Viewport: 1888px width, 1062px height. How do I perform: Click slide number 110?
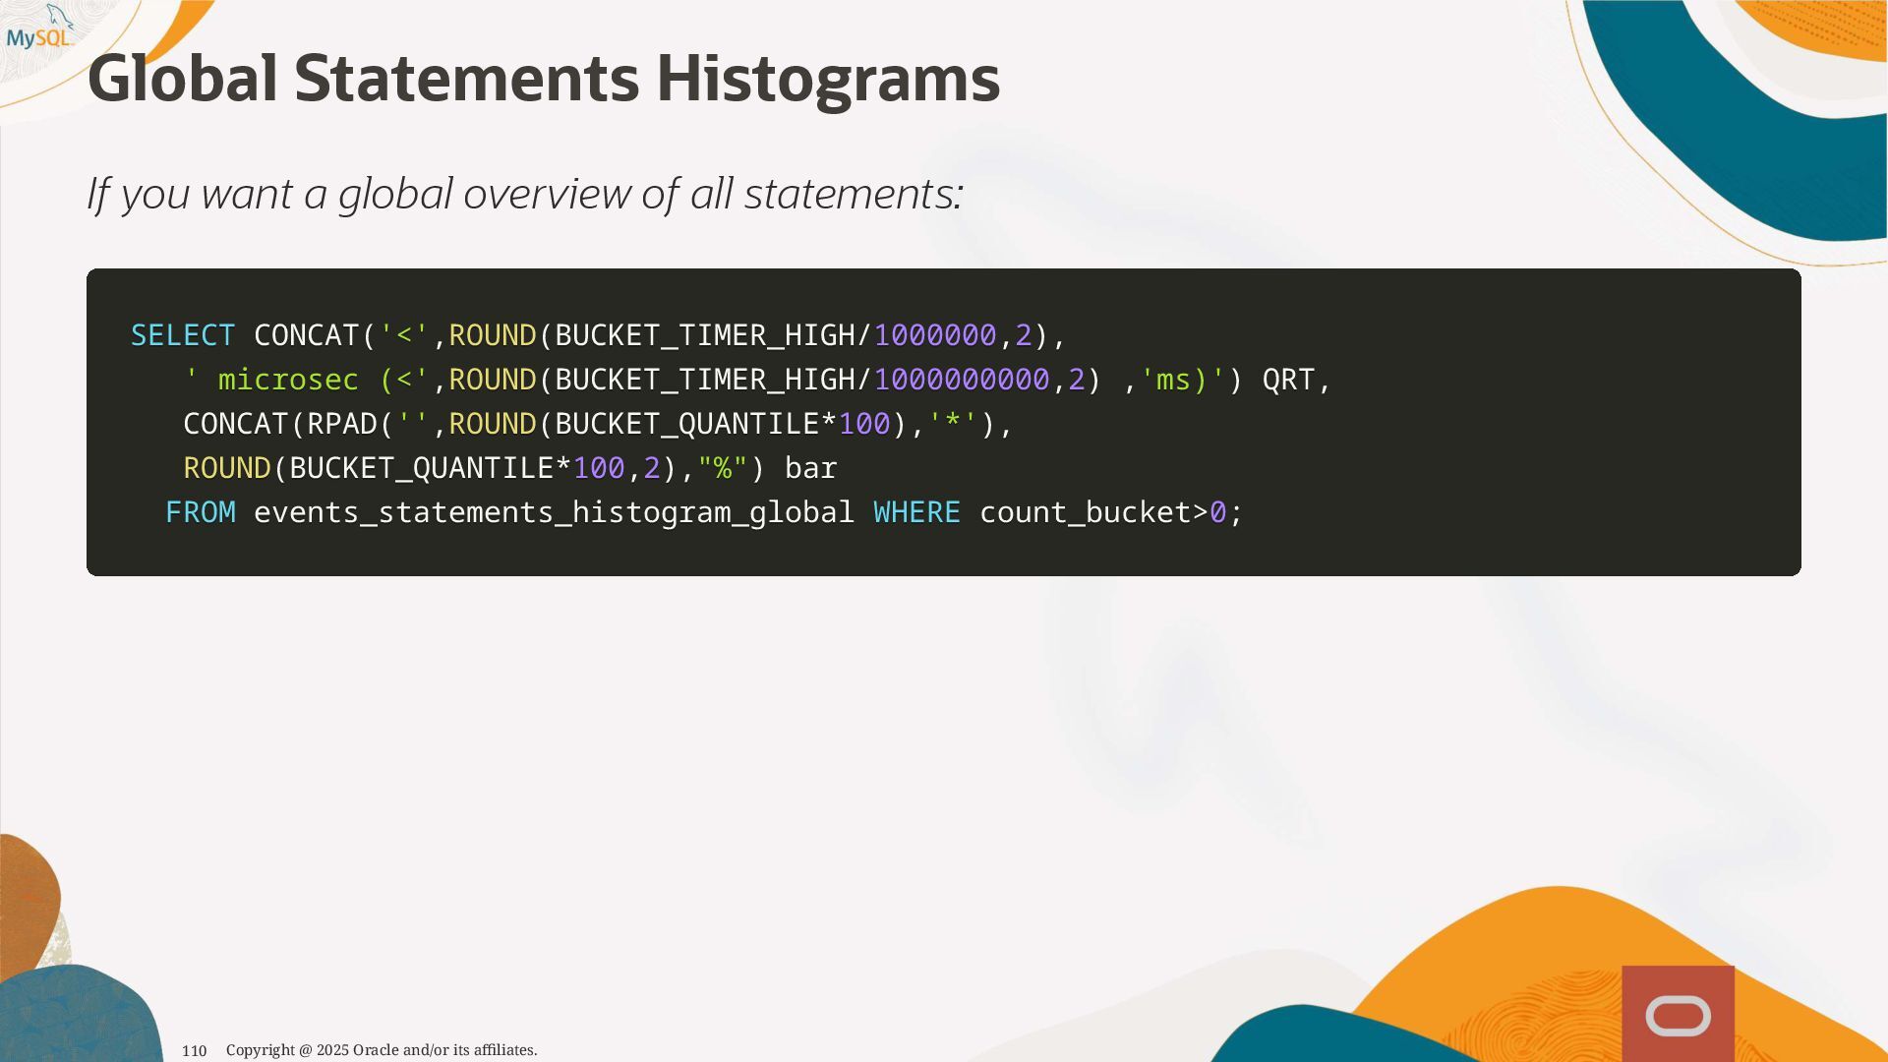195,1051
